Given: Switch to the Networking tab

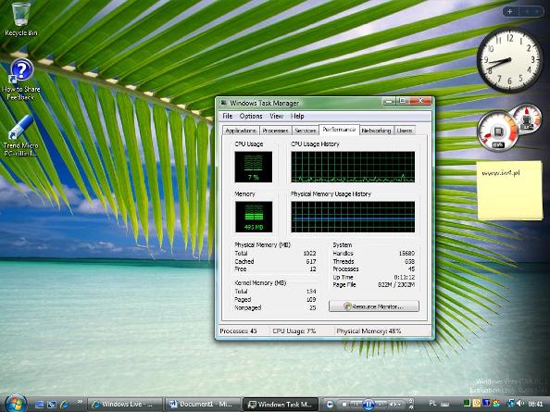Looking at the screenshot, I should tap(376, 131).
